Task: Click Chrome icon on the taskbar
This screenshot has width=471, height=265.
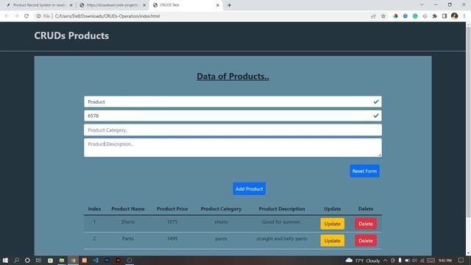Action: [73, 260]
